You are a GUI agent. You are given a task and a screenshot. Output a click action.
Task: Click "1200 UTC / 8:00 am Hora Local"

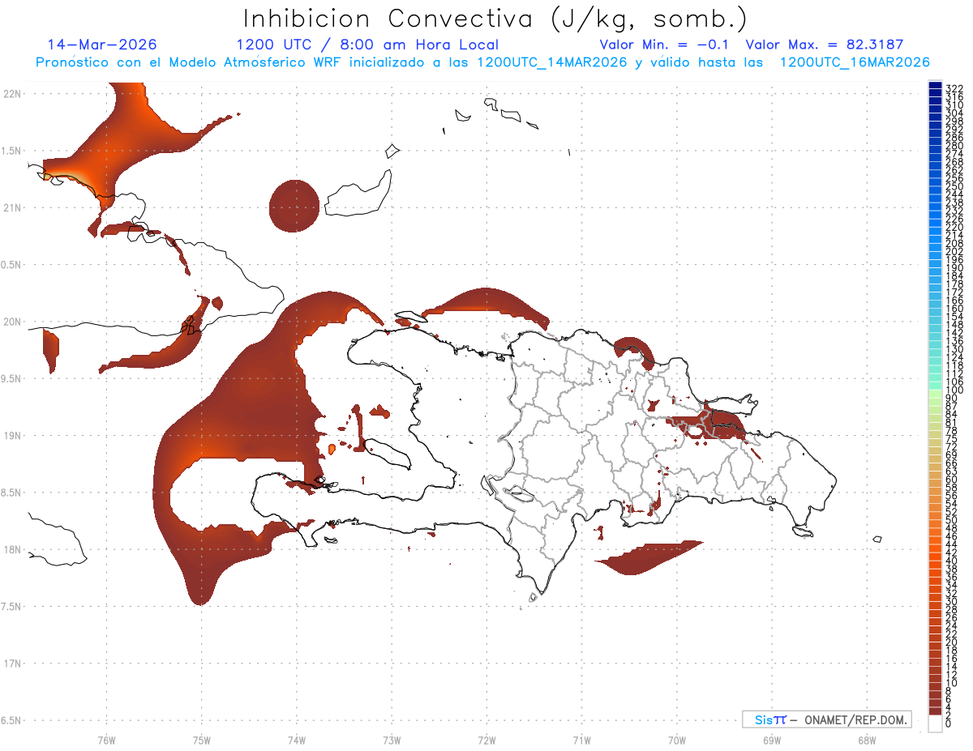[367, 45]
